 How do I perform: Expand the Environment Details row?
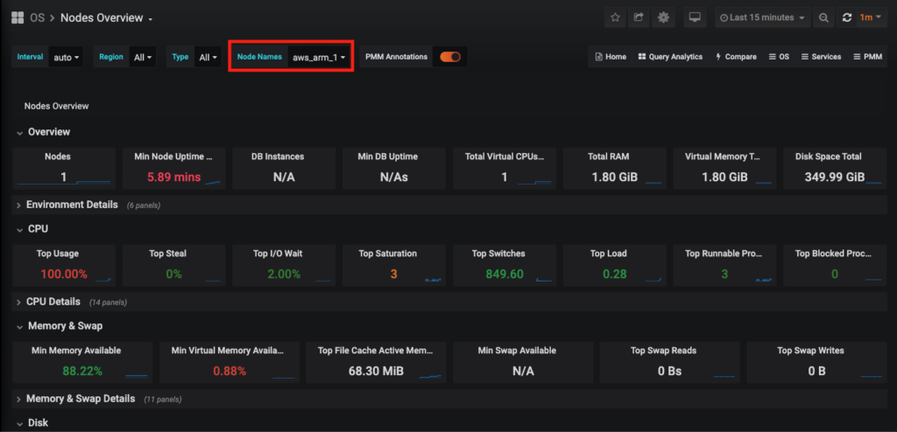pyautogui.click(x=72, y=205)
